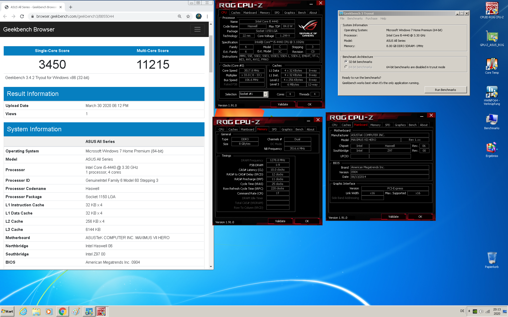Open SPD tab in Memory CPU-Z window
This screenshot has width=508, height=317.
click(274, 129)
